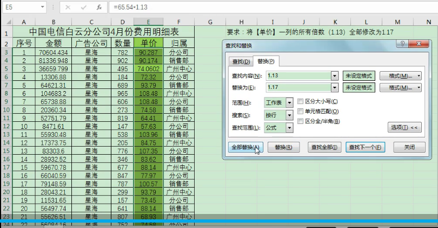
Task: Click the help question mark in the dialog
Action: (402, 44)
